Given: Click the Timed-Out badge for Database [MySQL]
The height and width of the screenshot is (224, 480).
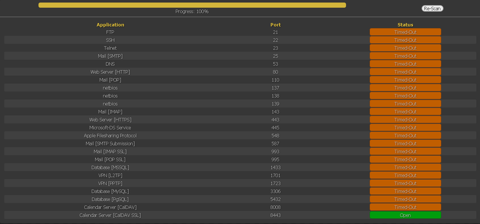Looking at the screenshot, I should point(405,191).
